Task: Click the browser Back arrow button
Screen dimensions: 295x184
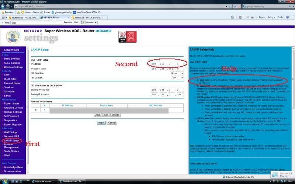Action: (3, 6)
